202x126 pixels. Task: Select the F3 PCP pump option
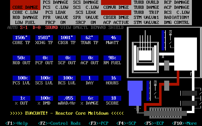(98, 123)
